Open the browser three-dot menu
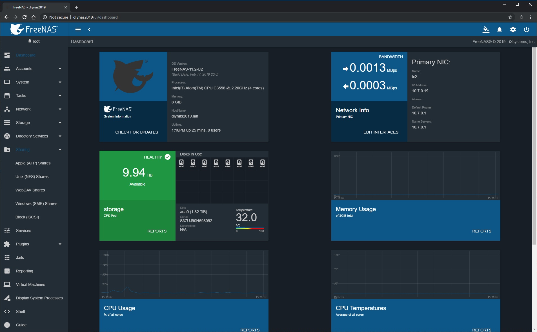The image size is (537, 332). pyautogui.click(x=531, y=17)
